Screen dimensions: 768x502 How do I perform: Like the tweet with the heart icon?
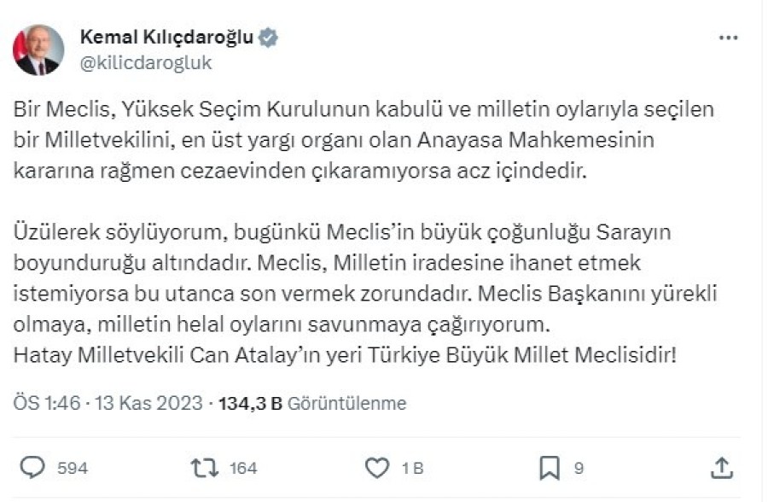pos(376,467)
